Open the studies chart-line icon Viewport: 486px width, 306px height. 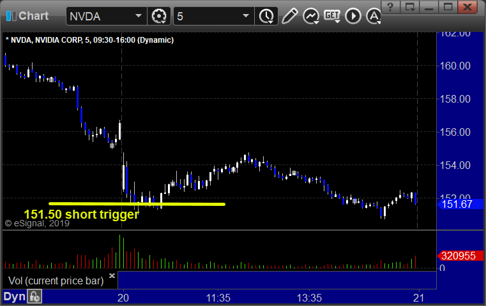click(311, 16)
